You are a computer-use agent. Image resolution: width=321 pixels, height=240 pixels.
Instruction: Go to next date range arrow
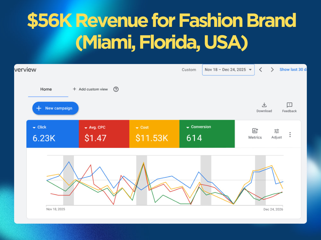click(x=272, y=69)
